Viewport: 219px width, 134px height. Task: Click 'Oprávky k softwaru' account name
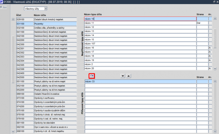click(55, 98)
